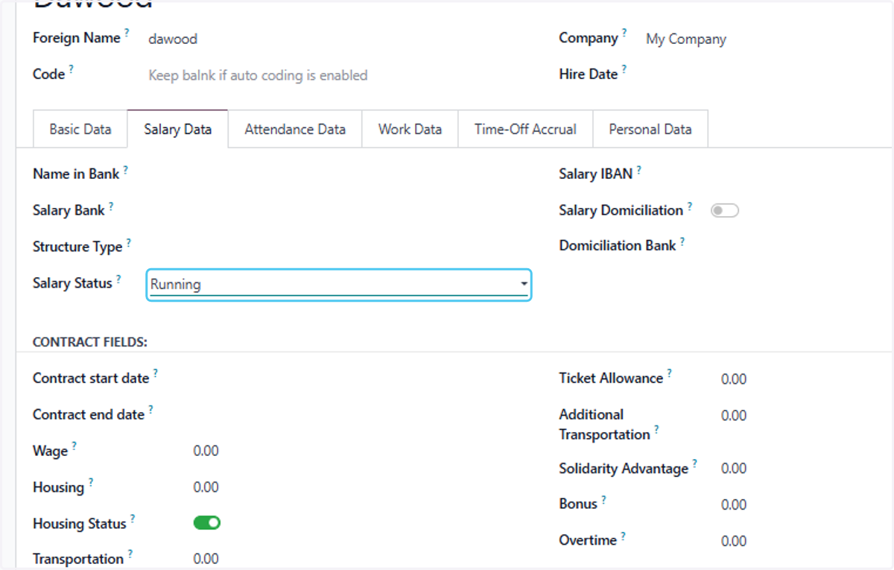Click the Salary Bank label
Viewport: 894px width, 570px height.
(x=69, y=210)
